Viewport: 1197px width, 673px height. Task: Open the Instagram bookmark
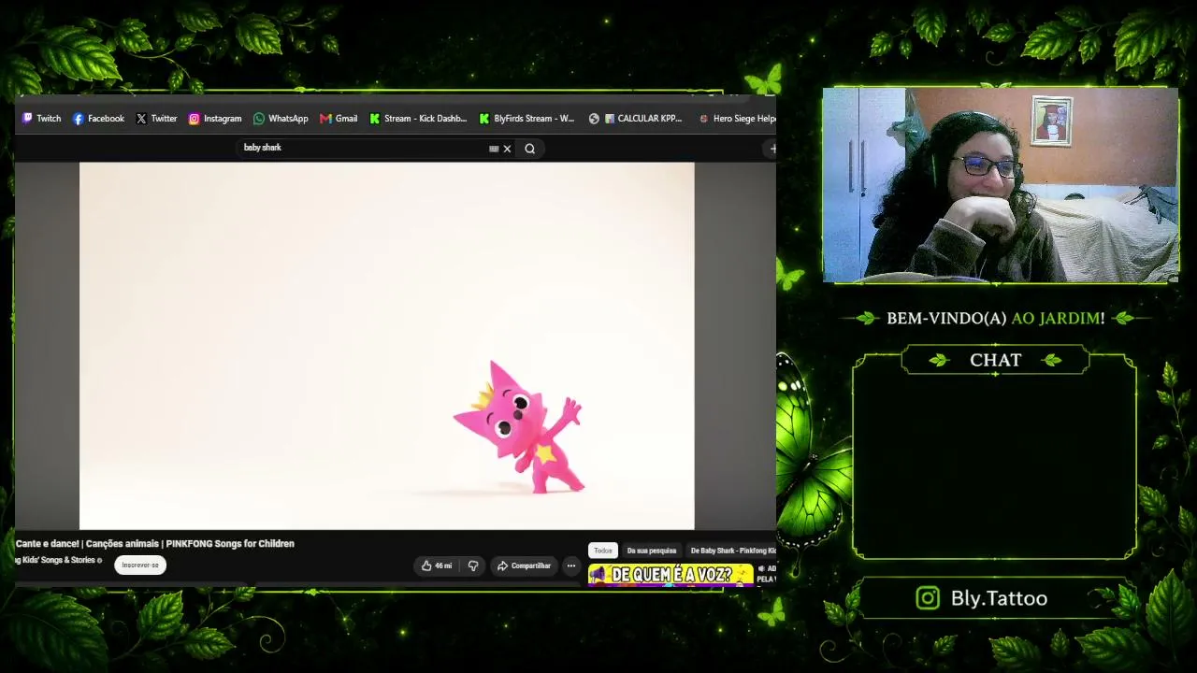pyautogui.click(x=215, y=119)
